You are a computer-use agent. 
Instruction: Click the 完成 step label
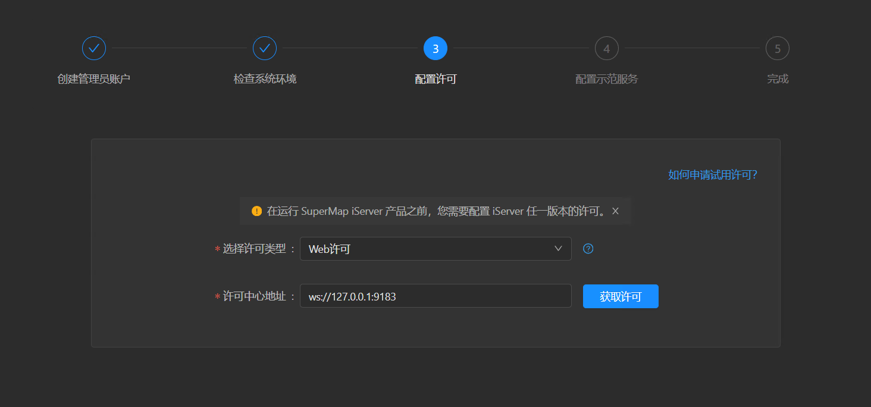point(778,79)
